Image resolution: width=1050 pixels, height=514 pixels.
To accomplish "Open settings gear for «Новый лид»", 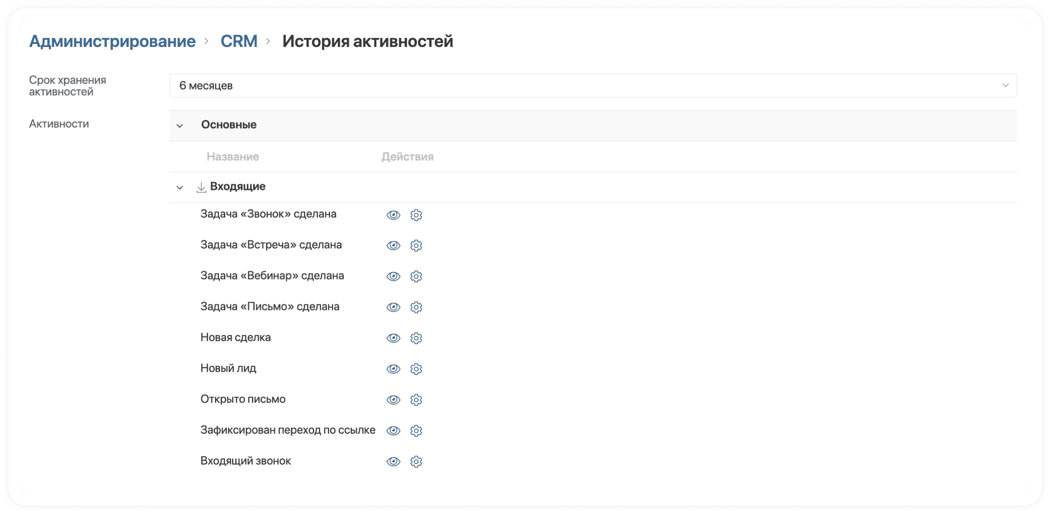I will [416, 369].
